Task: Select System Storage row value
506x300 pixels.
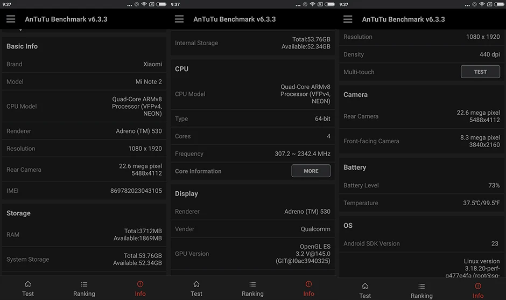Action: click(137, 259)
